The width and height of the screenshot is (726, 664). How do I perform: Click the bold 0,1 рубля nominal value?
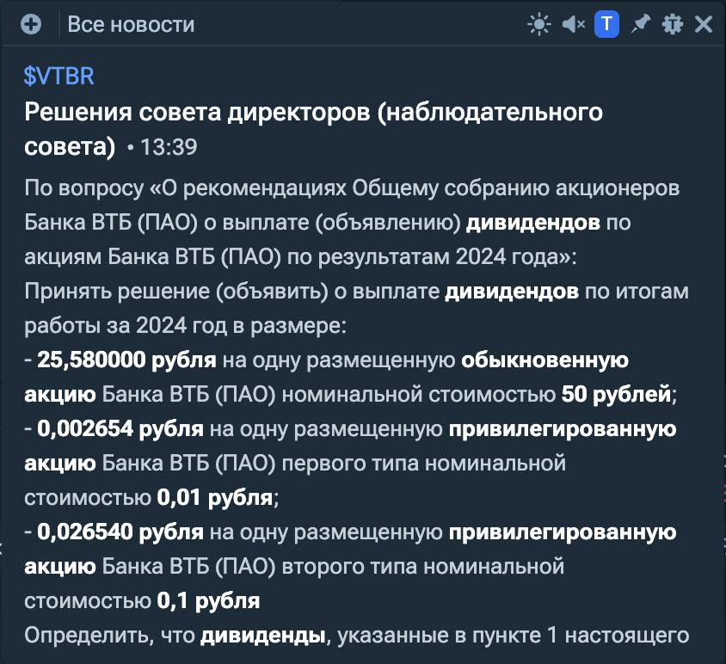click(x=209, y=600)
